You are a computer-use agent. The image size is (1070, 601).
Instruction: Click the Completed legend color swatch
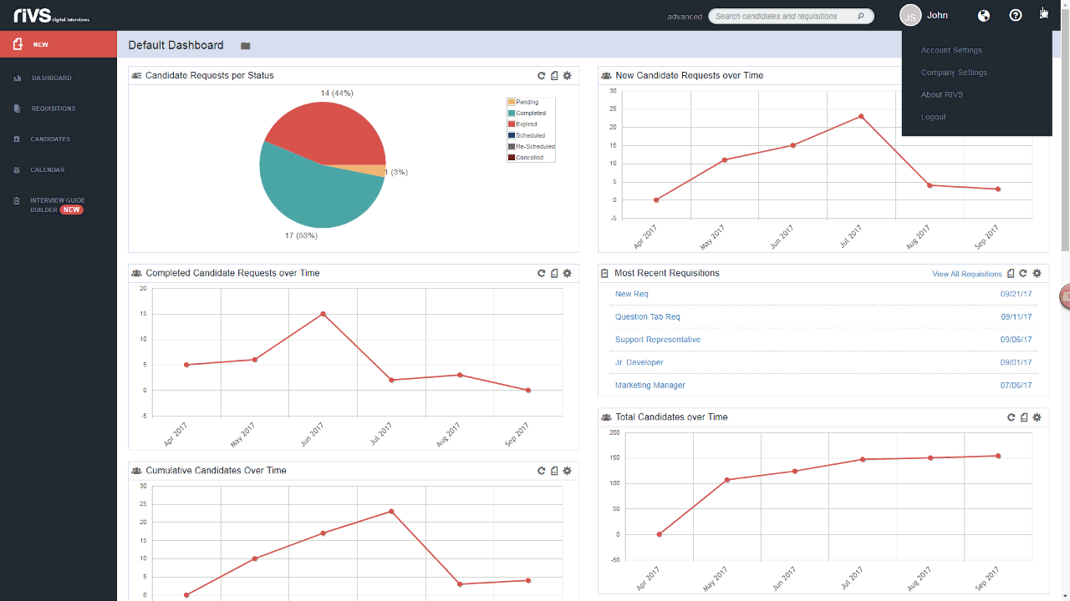tap(512, 113)
